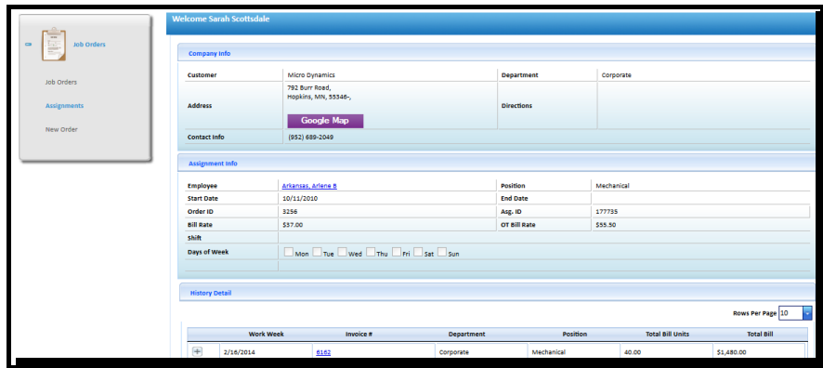Sort by the Total Bill column header
Screen dimensions: 823x368
pyautogui.click(x=760, y=334)
